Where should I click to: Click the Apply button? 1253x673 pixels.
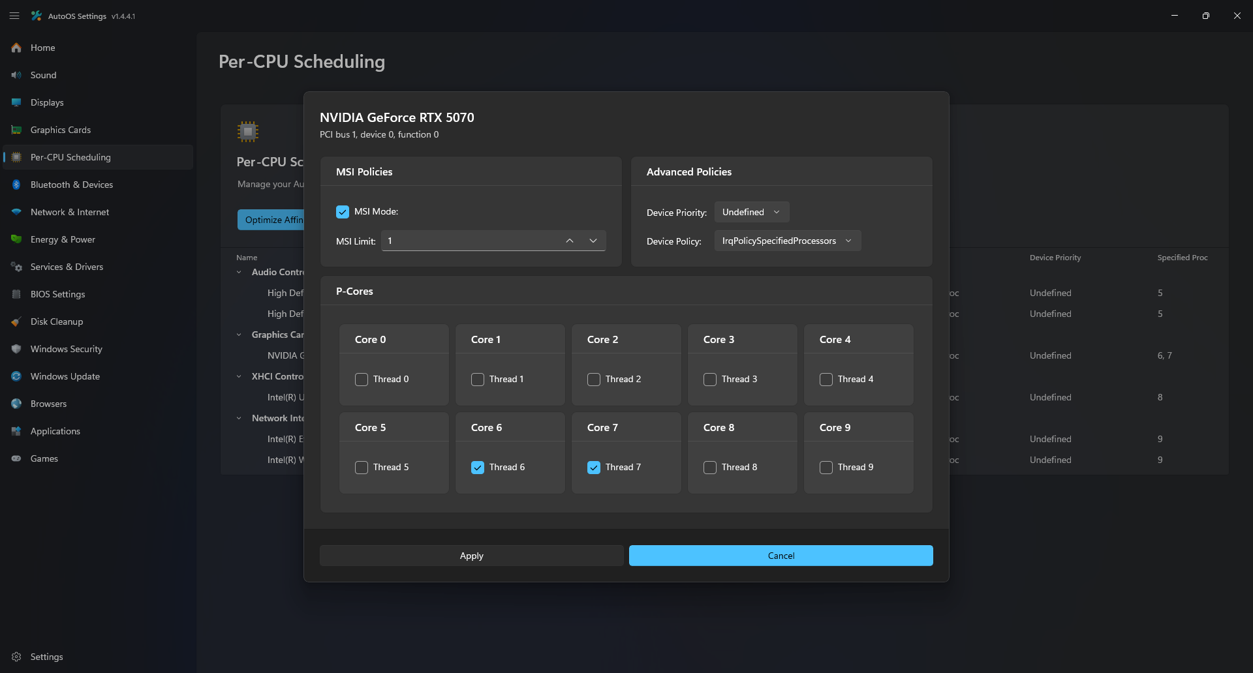coord(472,556)
